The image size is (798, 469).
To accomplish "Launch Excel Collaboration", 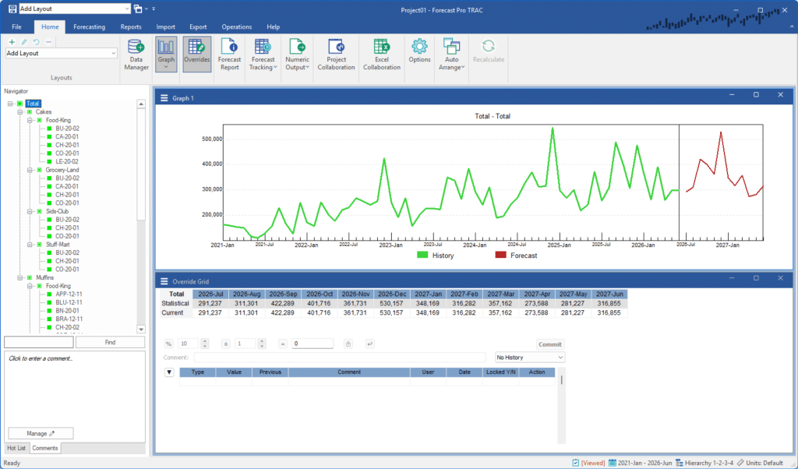I will coord(381,54).
